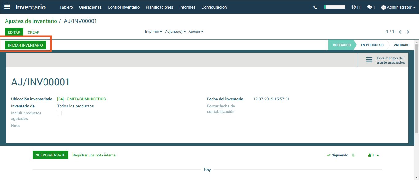Open the Informes menu
Viewport: 419px width, 180px height.
tap(187, 7)
